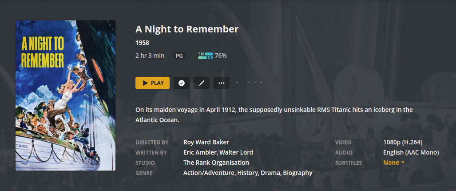Click the TMDB rating logo
456x191 pixels.
pos(205,56)
